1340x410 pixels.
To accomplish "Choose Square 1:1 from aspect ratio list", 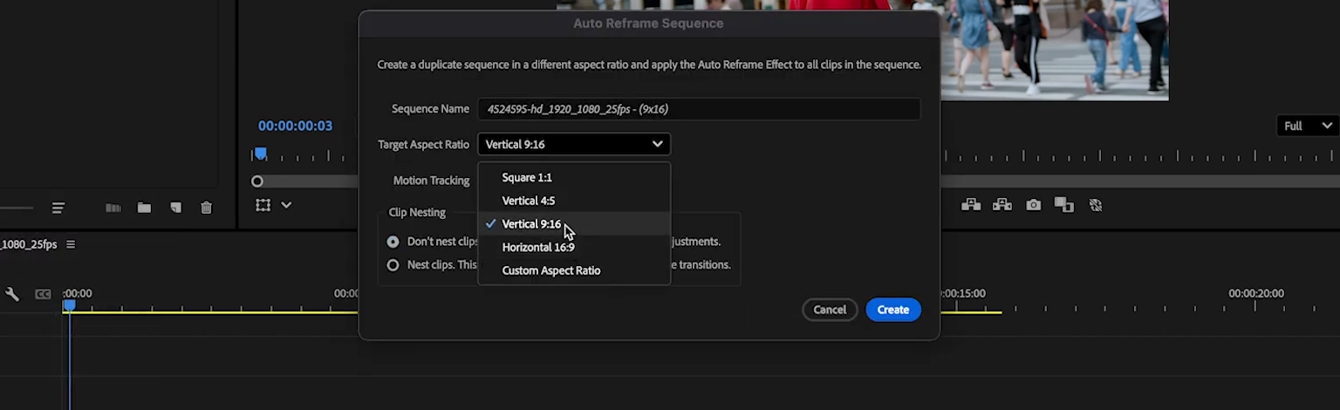I will 574,177.
